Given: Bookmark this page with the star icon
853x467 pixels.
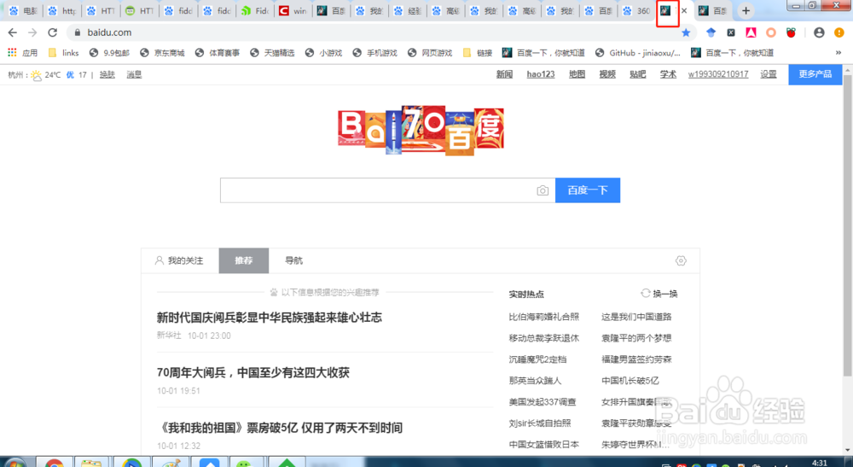Looking at the screenshot, I should tap(686, 32).
